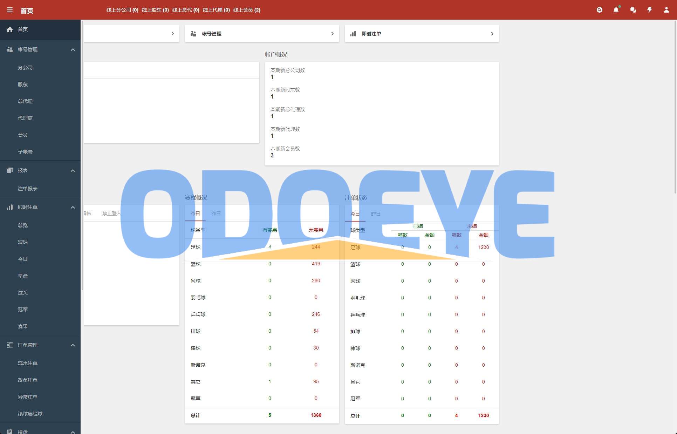The image size is (677, 434).
Task: Collapse the 帐号管理 sidebar section
Action: [73, 49]
